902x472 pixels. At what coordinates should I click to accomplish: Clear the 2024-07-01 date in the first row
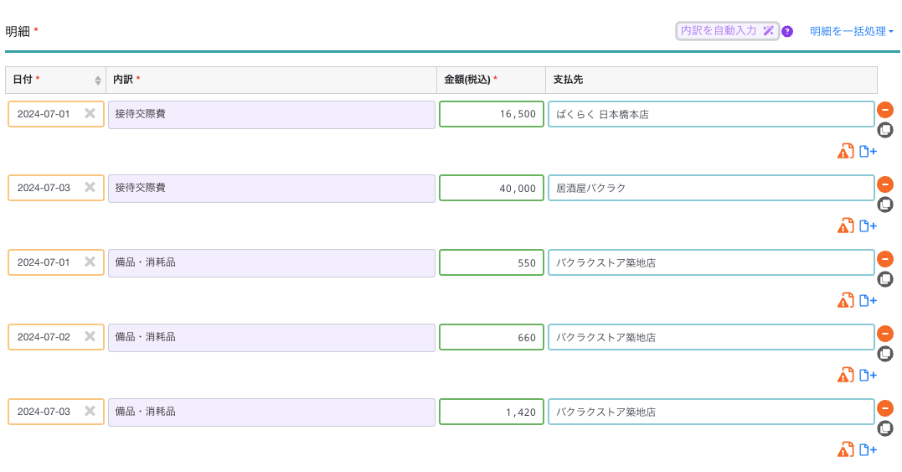(90, 113)
